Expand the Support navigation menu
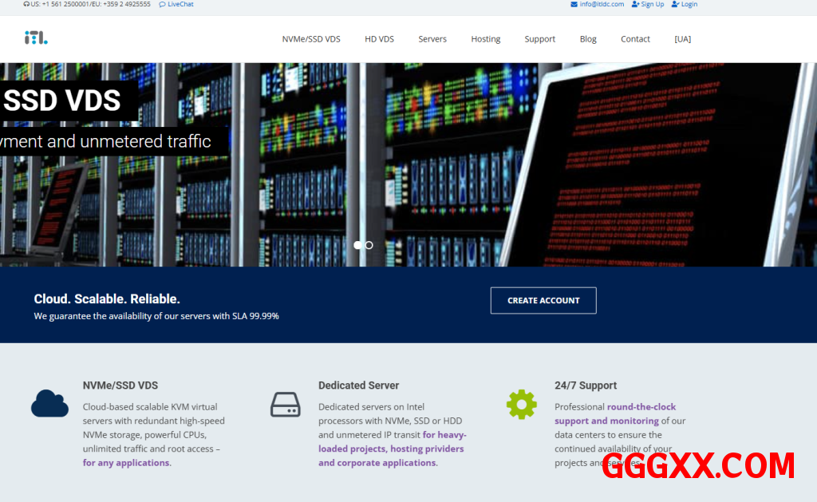817x502 pixels. 539,39
